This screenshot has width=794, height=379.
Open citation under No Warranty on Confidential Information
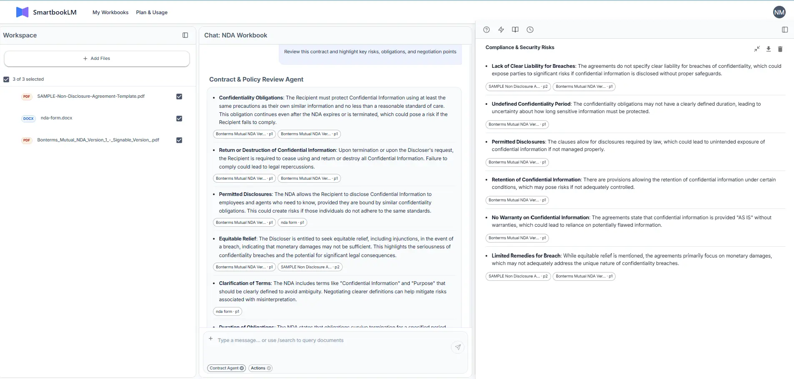[x=517, y=238]
